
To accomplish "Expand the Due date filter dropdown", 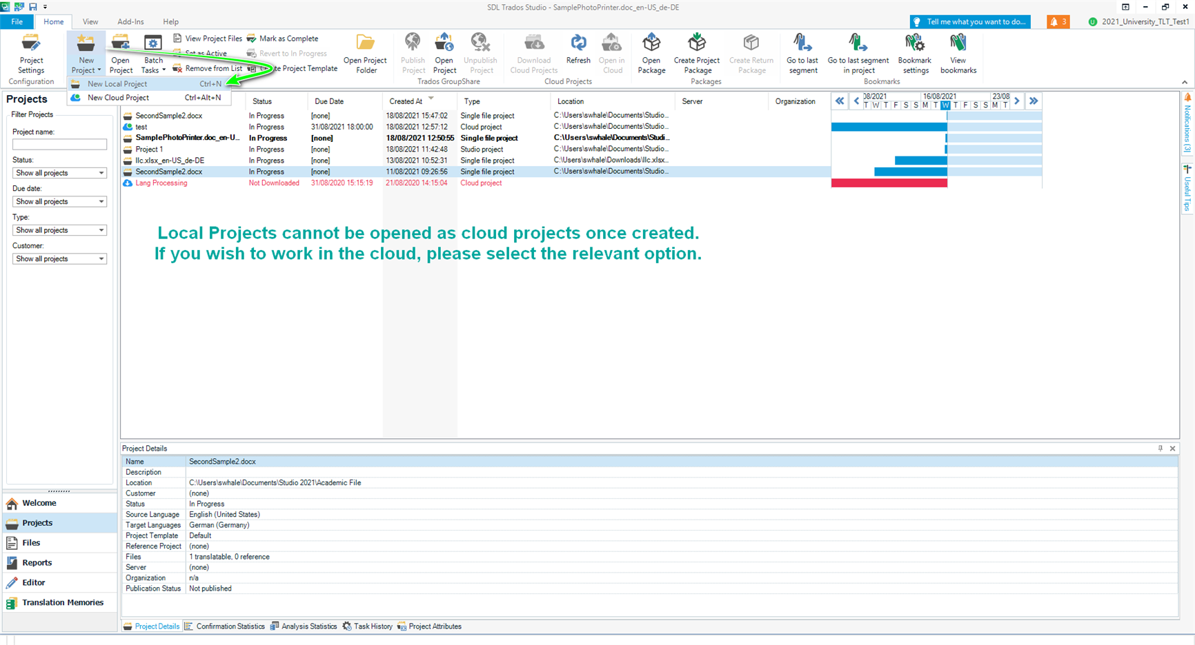I will pyautogui.click(x=59, y=202).
